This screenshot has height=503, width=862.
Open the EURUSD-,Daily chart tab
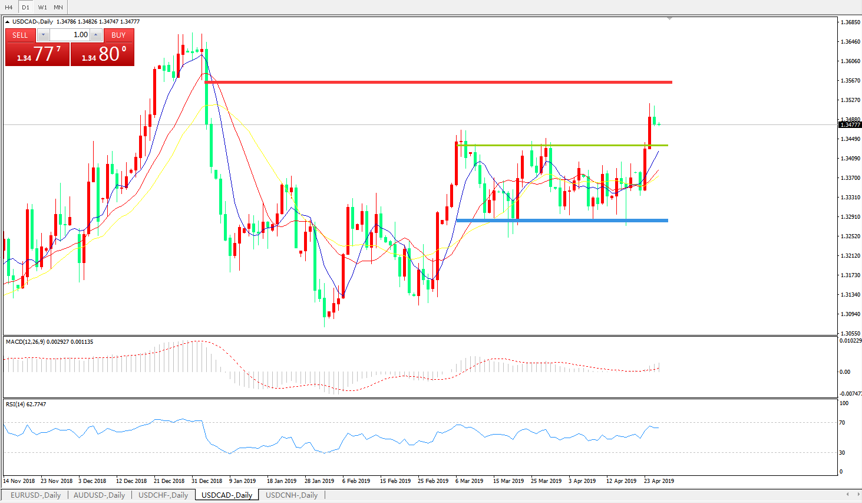point(35,495)
